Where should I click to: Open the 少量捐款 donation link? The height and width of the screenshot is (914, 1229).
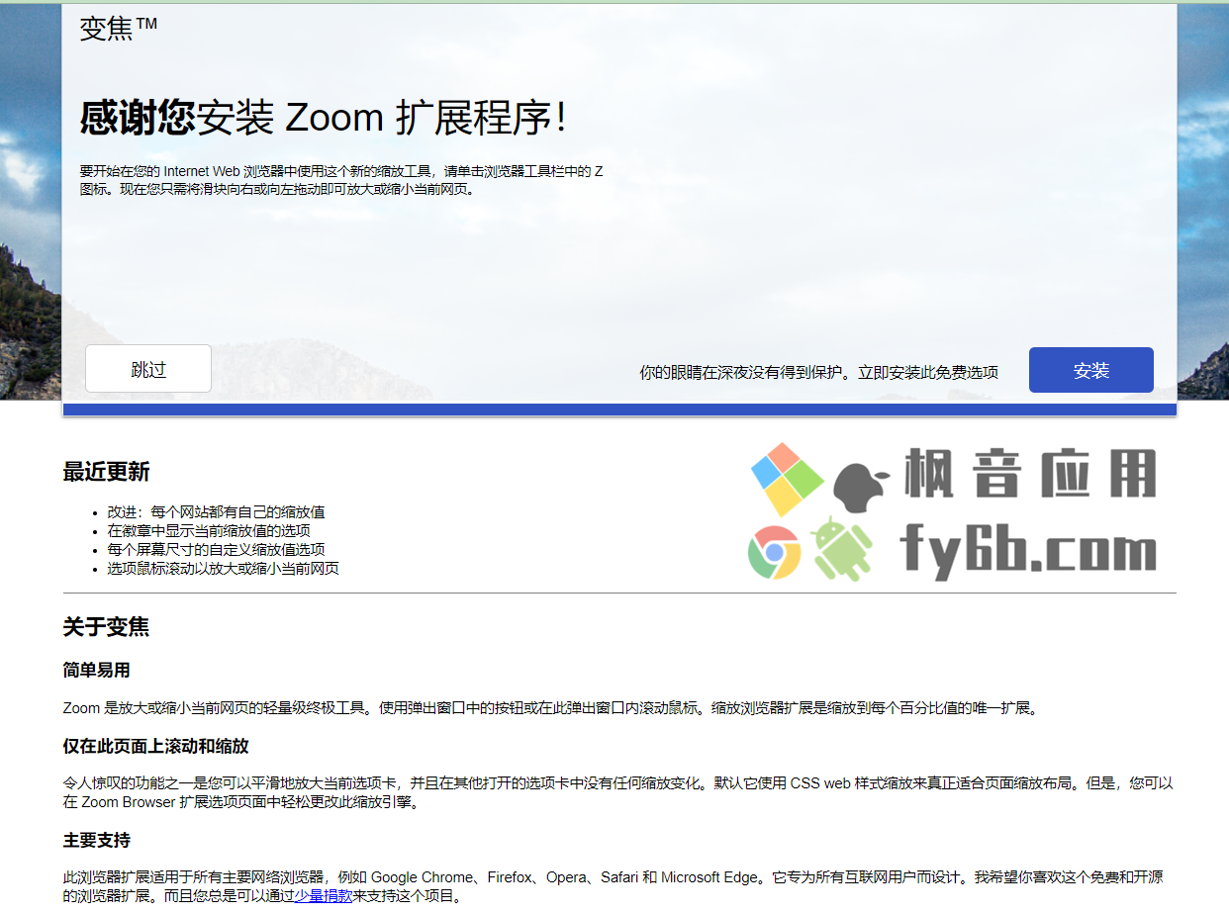pos(323,896)
